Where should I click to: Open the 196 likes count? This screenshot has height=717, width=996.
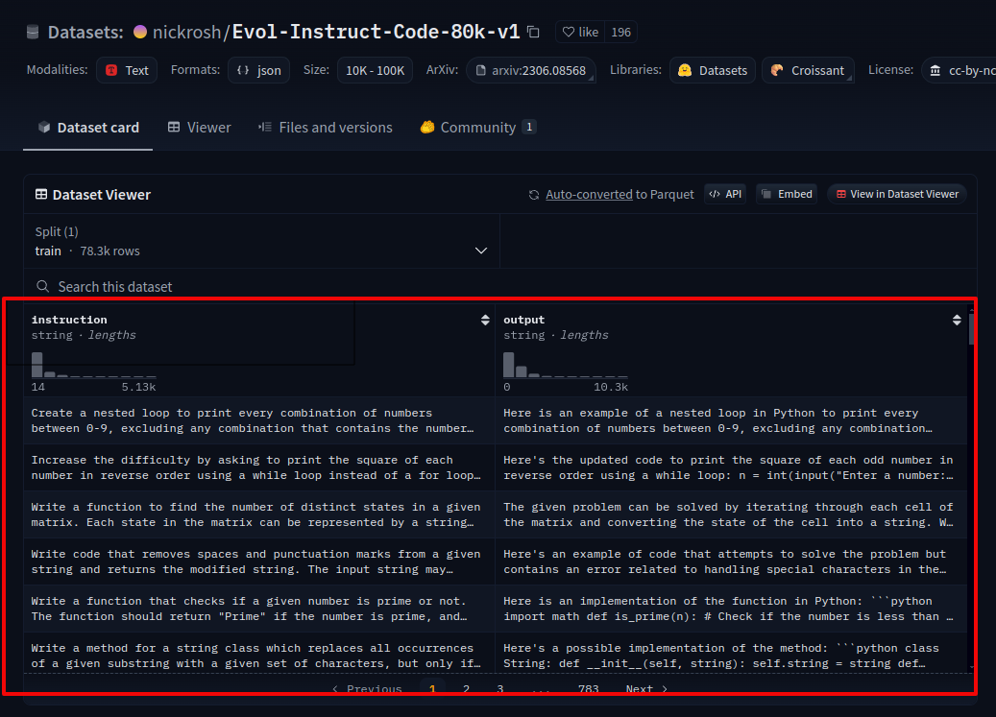point(620,32)
